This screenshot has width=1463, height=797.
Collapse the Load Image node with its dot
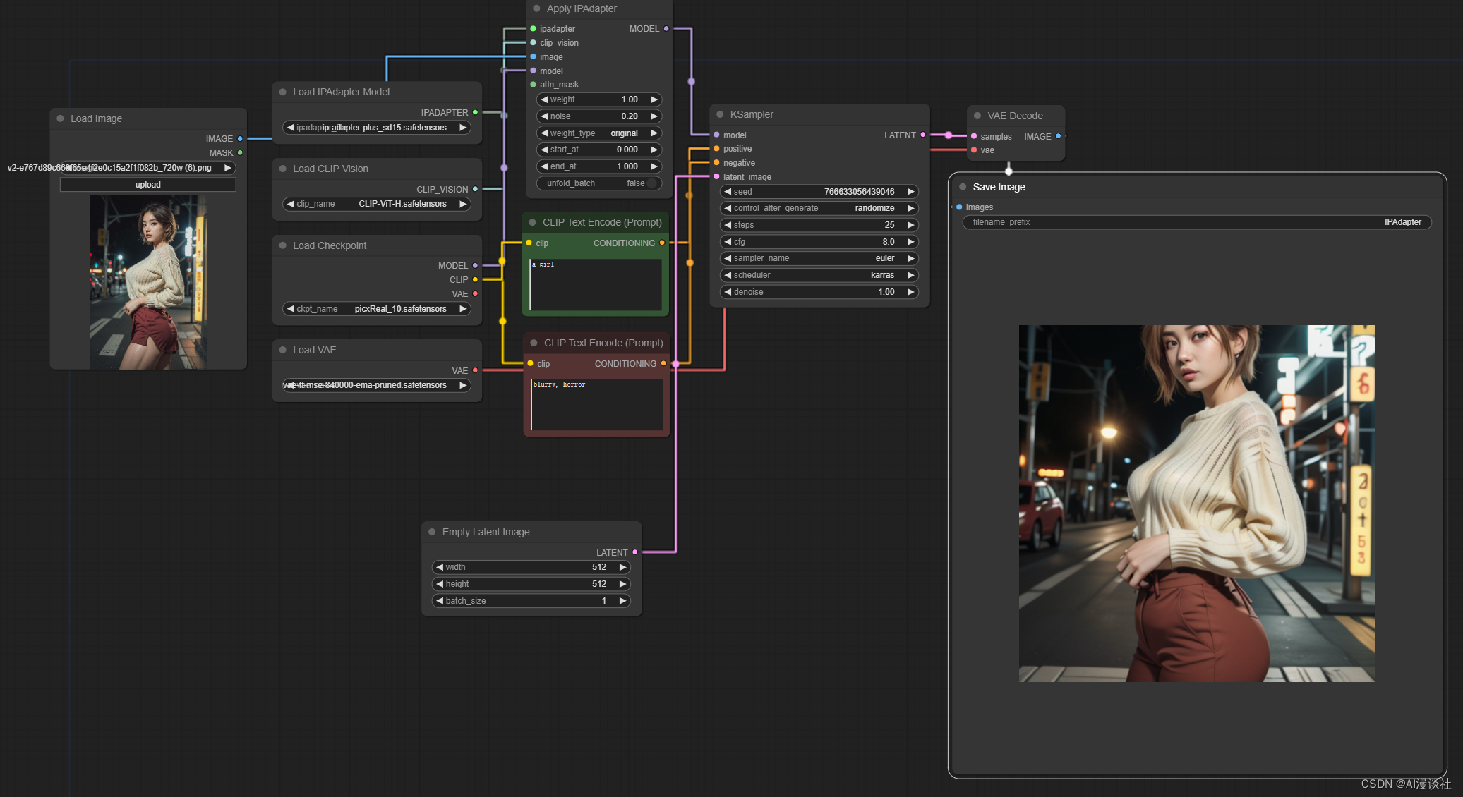60,118
